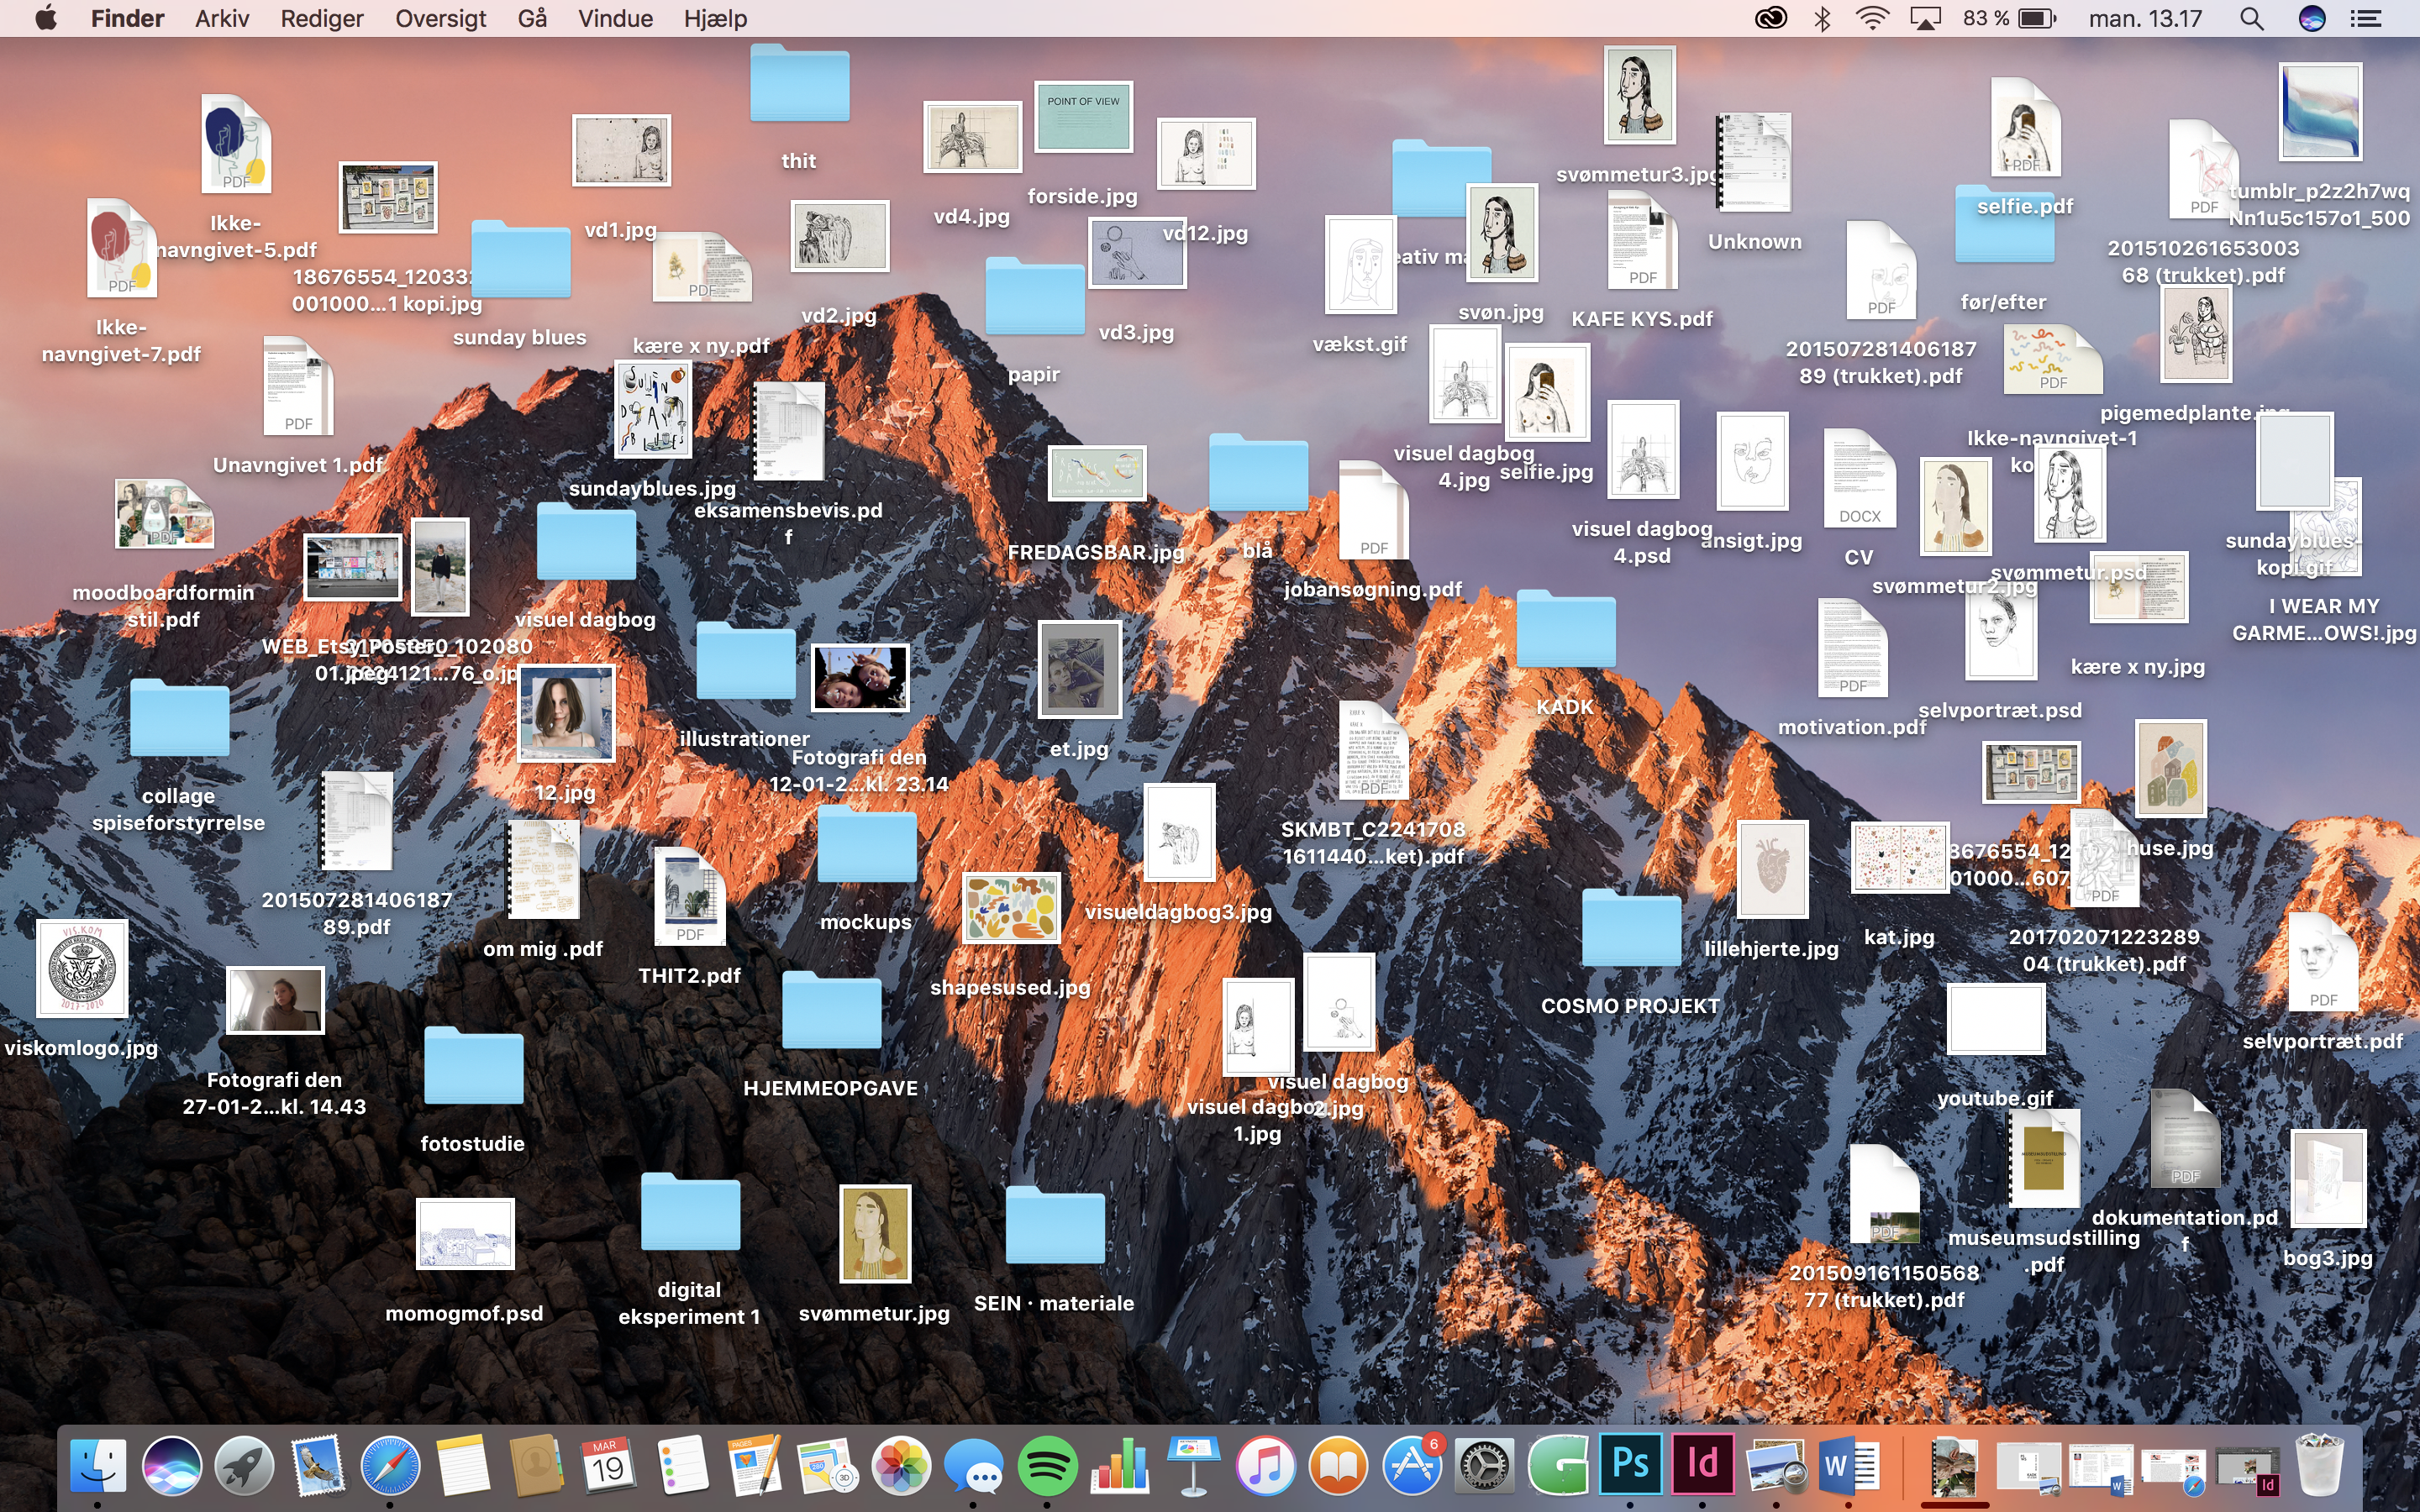Toggle the Bluetooth menu bar icon

pos(1822,18)
